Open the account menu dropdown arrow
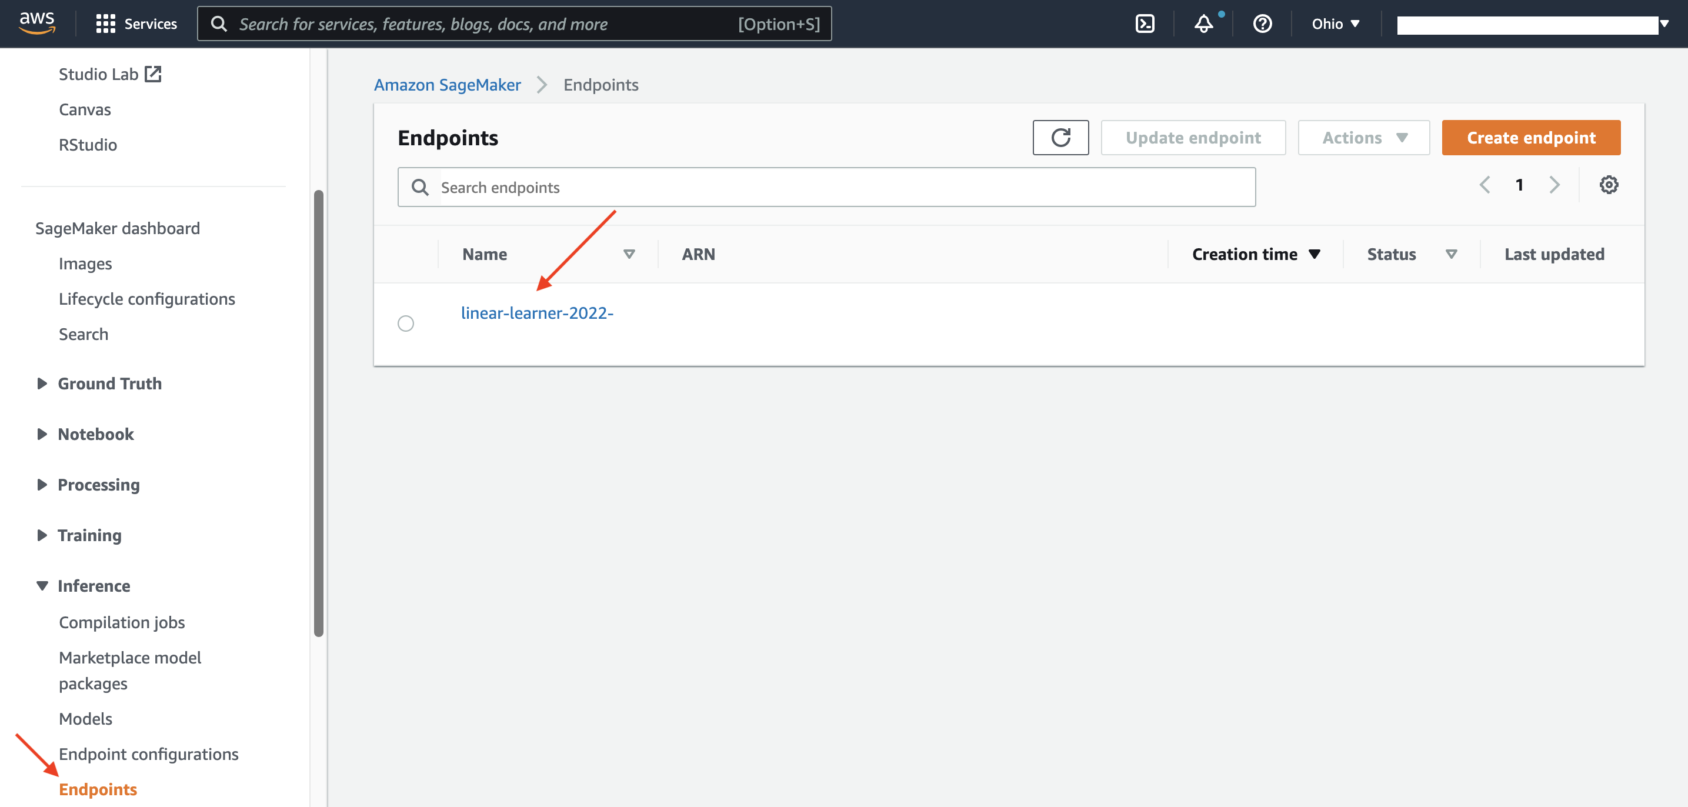 click(1663, 24)
